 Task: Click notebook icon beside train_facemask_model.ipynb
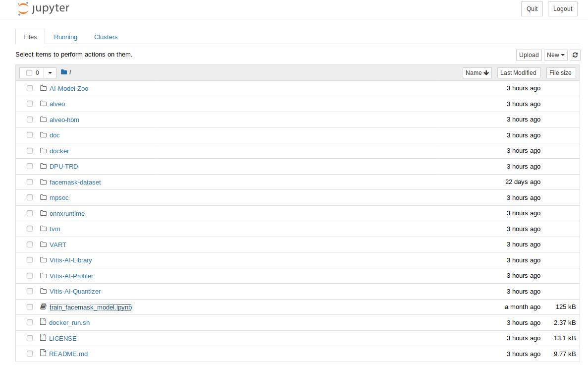pos(43,307)
